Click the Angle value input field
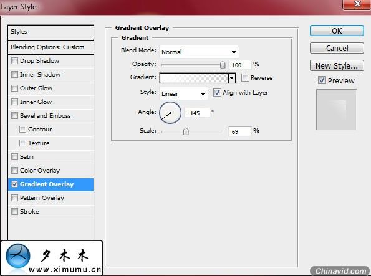The width and height of the screenshot is (371, 276). [197, 113]
